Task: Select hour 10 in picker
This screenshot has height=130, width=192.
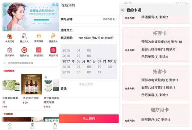Action: coord(99,67)
